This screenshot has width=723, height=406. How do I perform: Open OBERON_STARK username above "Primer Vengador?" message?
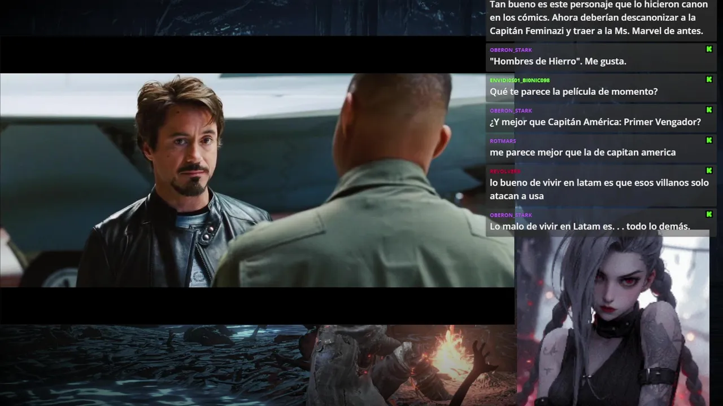click(511, 111)
